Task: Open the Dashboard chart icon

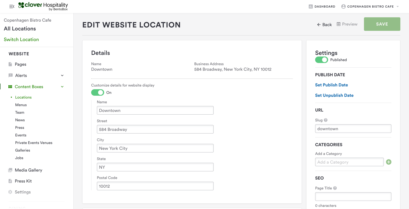Action: pos(311,6)
